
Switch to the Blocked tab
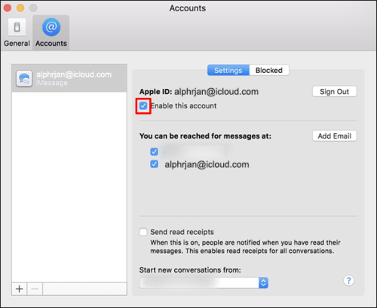269,70
